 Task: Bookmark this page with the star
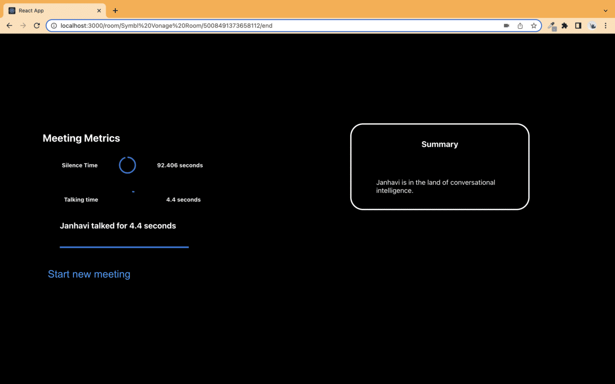point(533,25)
